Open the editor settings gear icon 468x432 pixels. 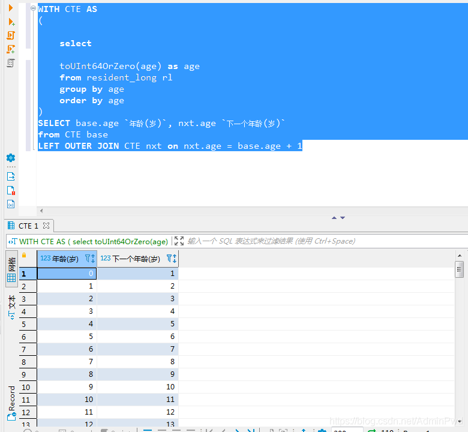pyautogui.click(x=11, y=158)
